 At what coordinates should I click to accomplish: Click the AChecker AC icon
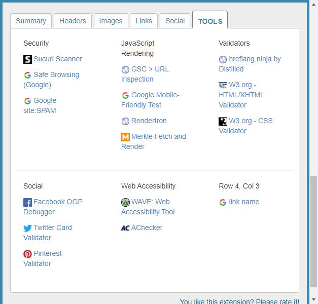point(125,228)
